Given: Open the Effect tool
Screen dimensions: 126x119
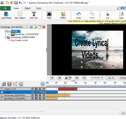Looking at the screenshot, I should (x=63, y=15).
